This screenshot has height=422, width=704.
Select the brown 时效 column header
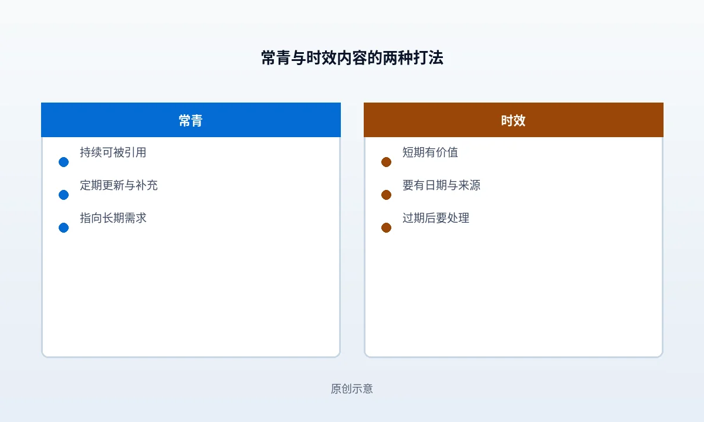pos(513,120)
